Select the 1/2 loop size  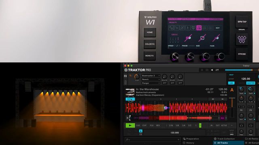point(190,125)
